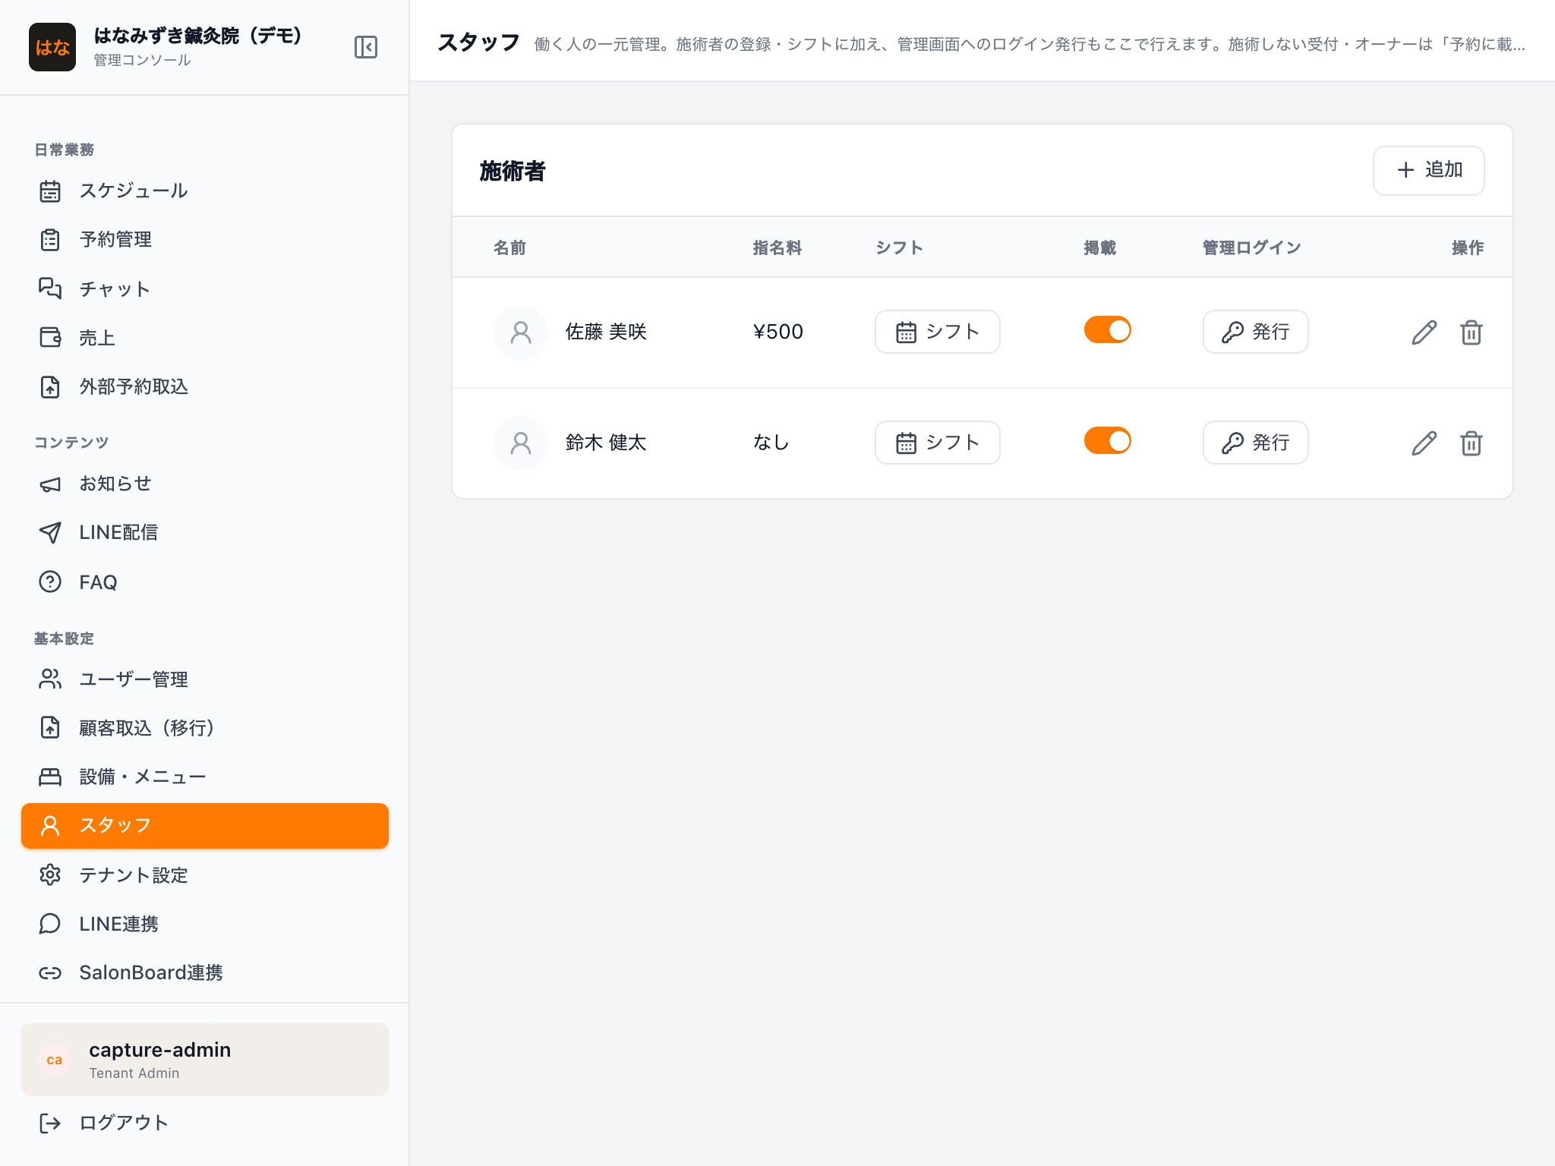Open お知らせ announcements
Viewport: 1555px width, 1166px height.
tap(205, 484)
